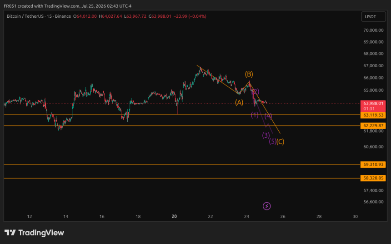Open the USDT currency selector

[373, 17]
